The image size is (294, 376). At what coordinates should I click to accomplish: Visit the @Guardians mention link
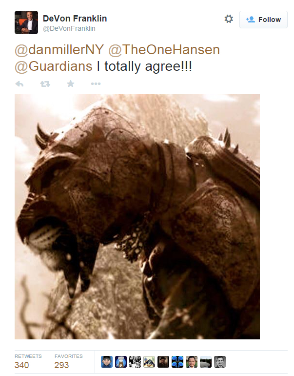pyautogui.click(x=54, y=66)
